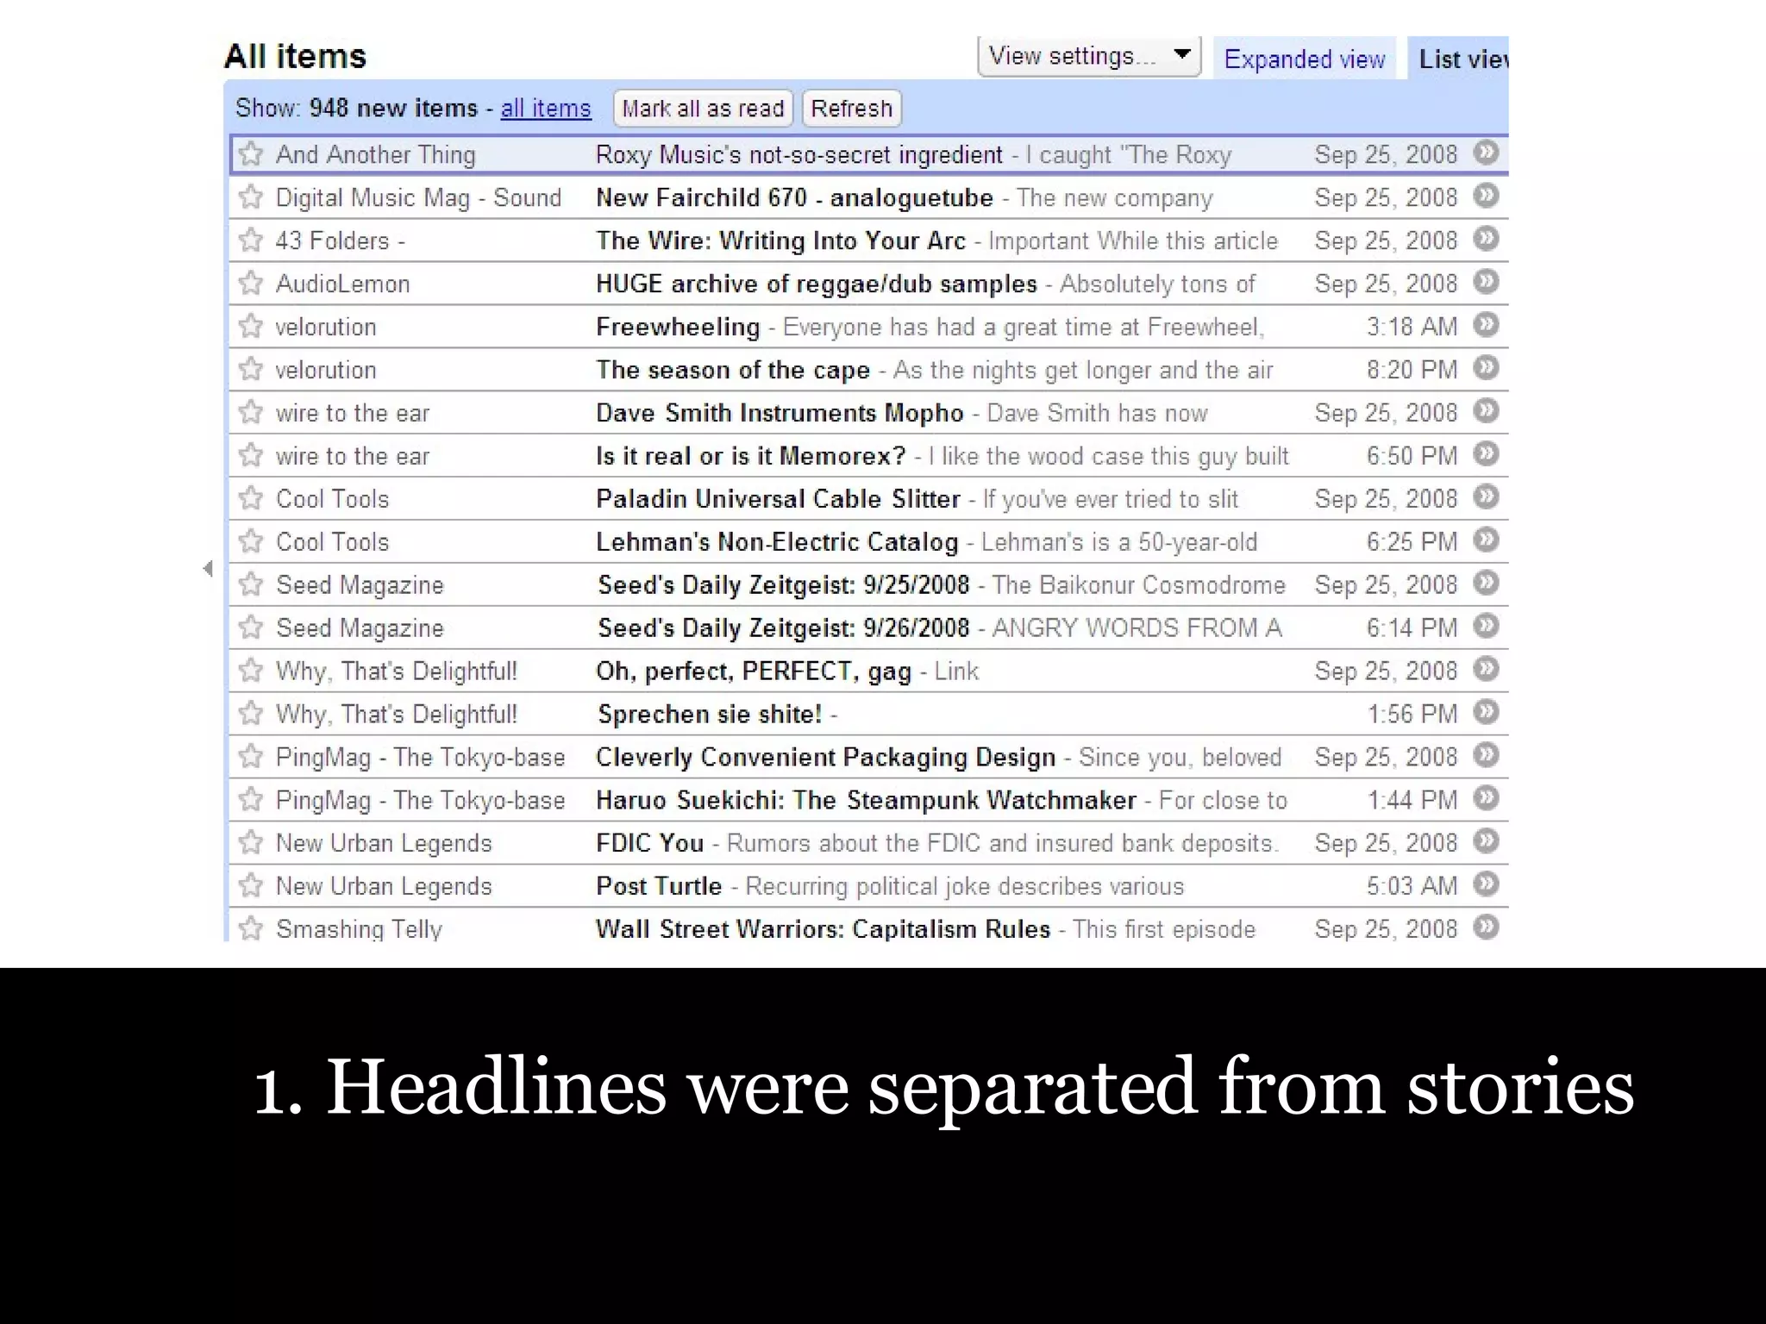Viewport: 1766px width, 1324px height.
Task: Open Is it real or is it Memorex? headline
Action: (x=750, y=456)
